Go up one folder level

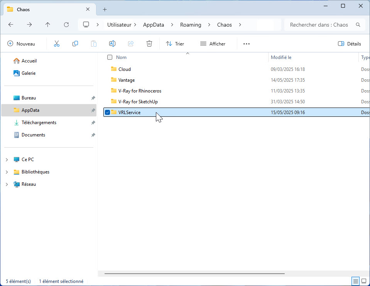tap(48, 25)
